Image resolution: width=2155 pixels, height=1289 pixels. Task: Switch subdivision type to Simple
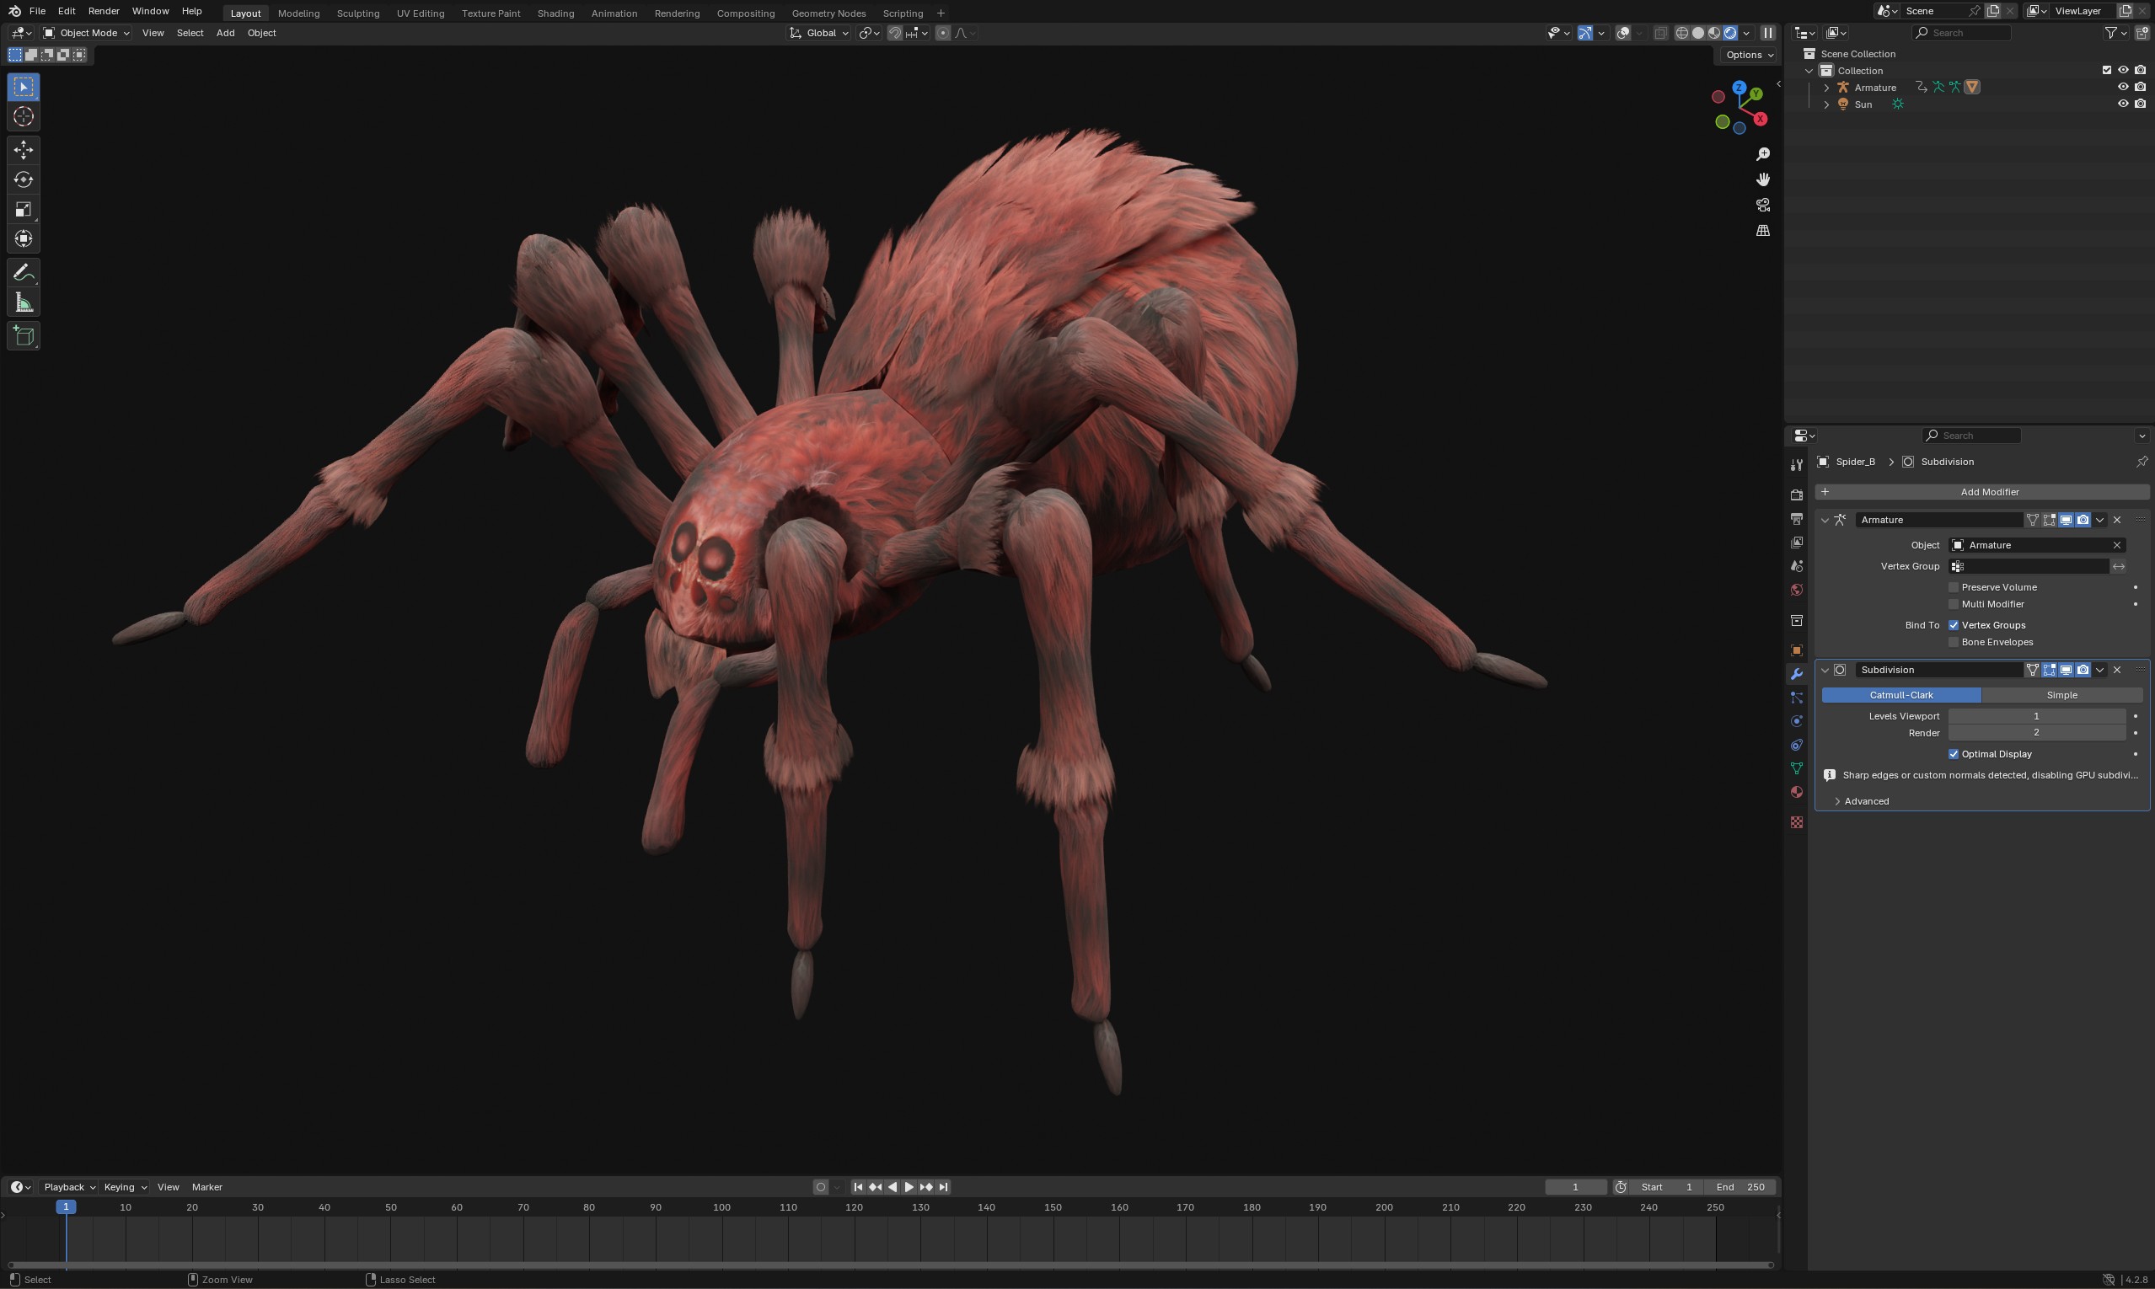(x=2061, y=695)
